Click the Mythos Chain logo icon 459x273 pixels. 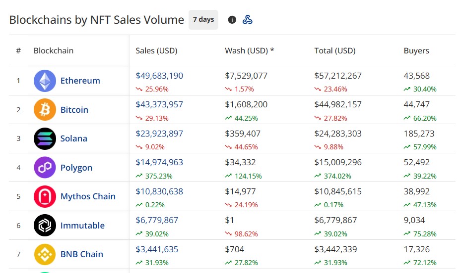pyautogui.click(x=45, y=196)
